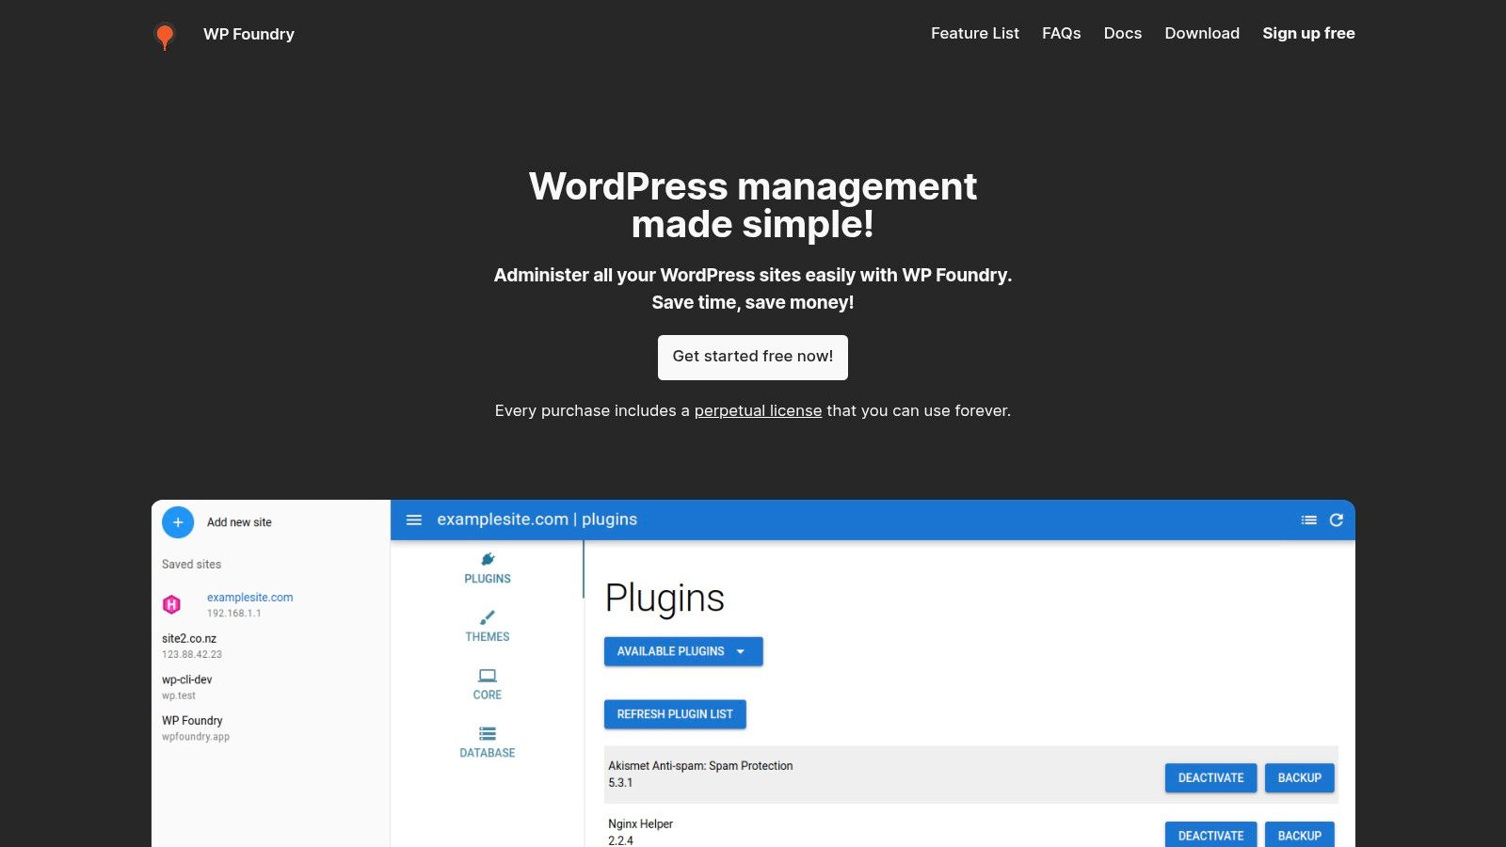Click the Nginx Helper plugin name

(x=640, y=824)
